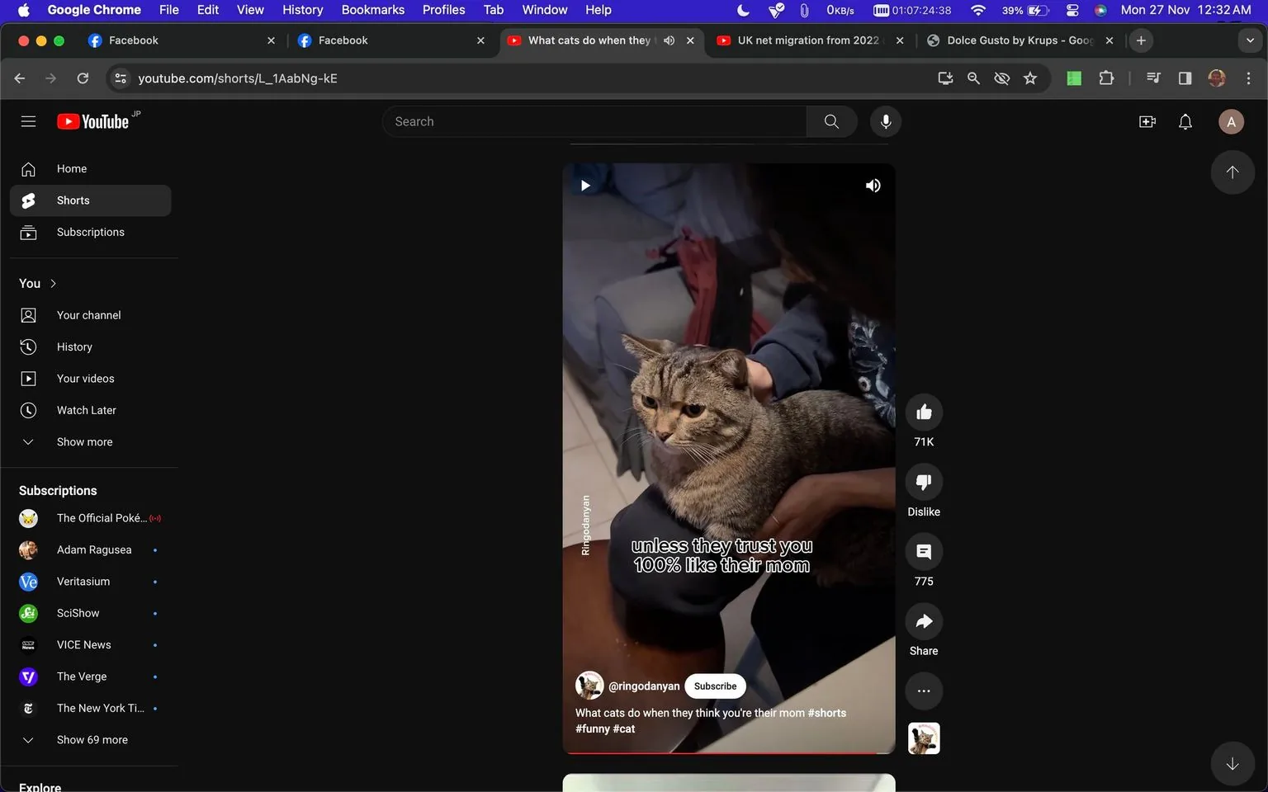The width and height of the screenshot is (1268, 792).
Task: Open the Share options for the short
Action: 923,621
